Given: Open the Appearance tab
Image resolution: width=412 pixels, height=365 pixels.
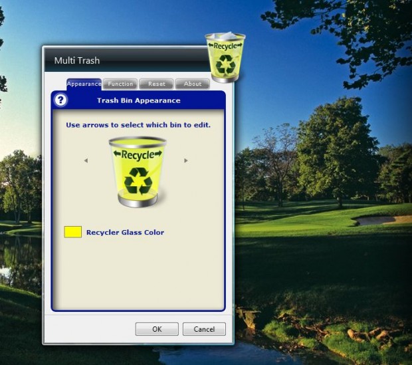Looking at the screenshot, I should pos(84,84).
